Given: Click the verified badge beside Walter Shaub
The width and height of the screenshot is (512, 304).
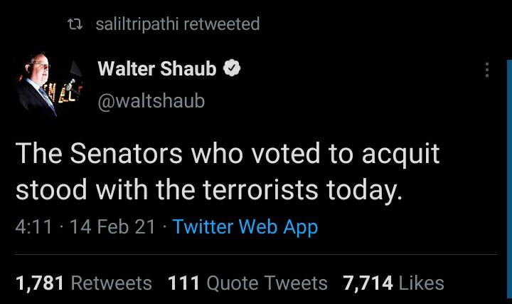Looking at the screenshot, I should coord(233,69).
